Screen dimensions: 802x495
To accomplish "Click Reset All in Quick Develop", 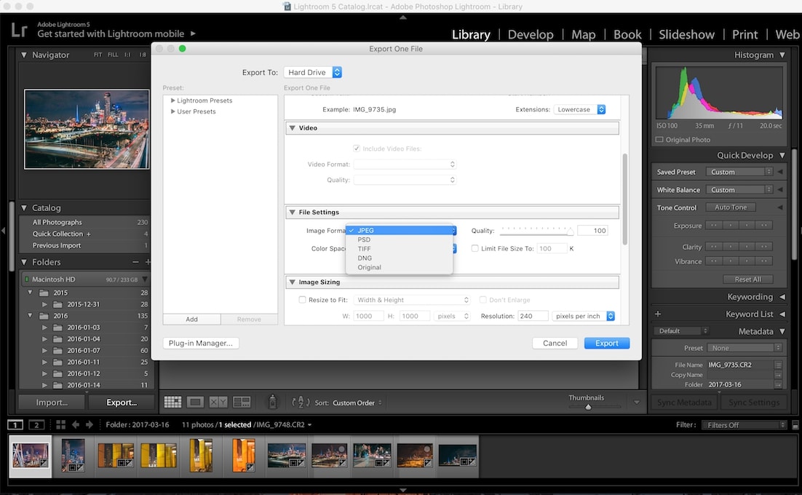I will pyautogui.click(x=747, y=280).
